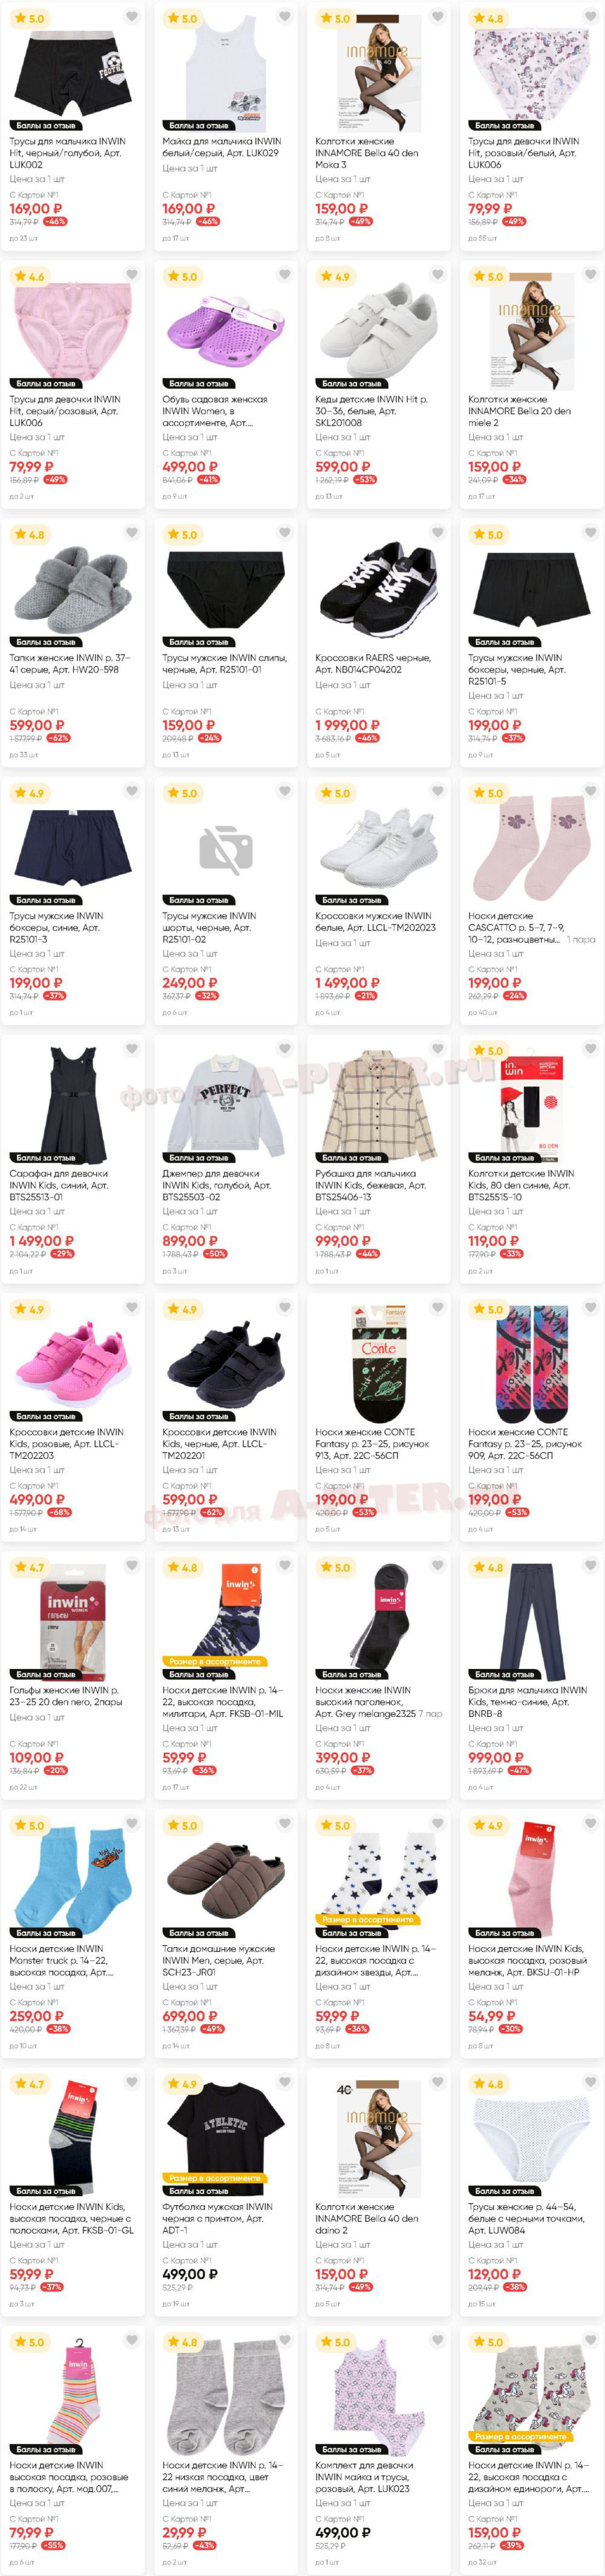
Task: Heart the black RAERS sneakers card
Action: (437, 533)
